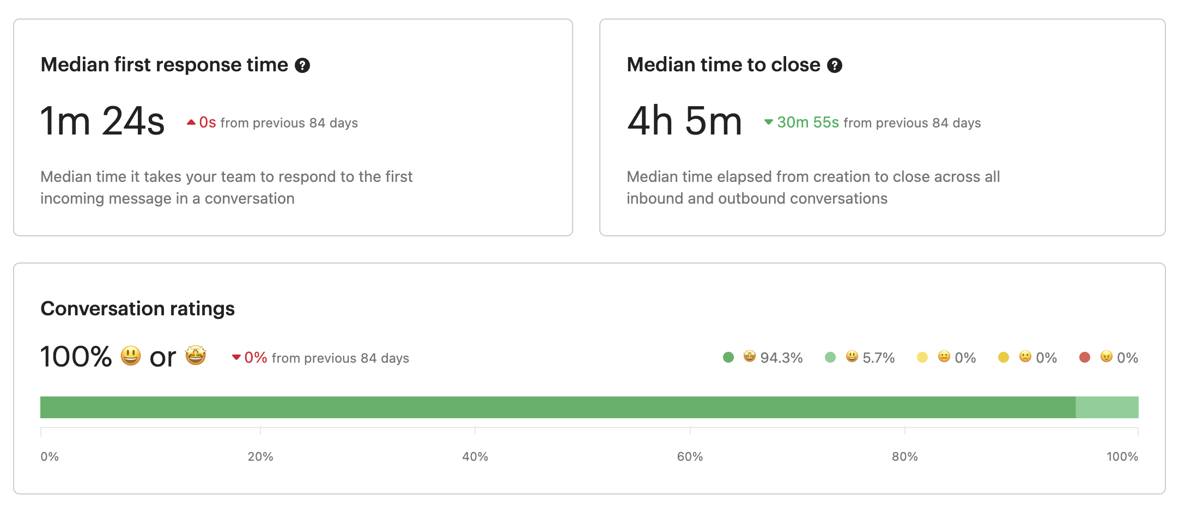Click help icon beside Median first response time
The height and width of the screenshot is (513, 1179).
click(x=302, y=66)
